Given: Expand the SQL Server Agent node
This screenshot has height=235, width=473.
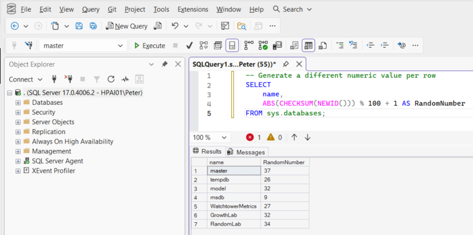Looking at the screenshot, I should (x=18, y=161).
